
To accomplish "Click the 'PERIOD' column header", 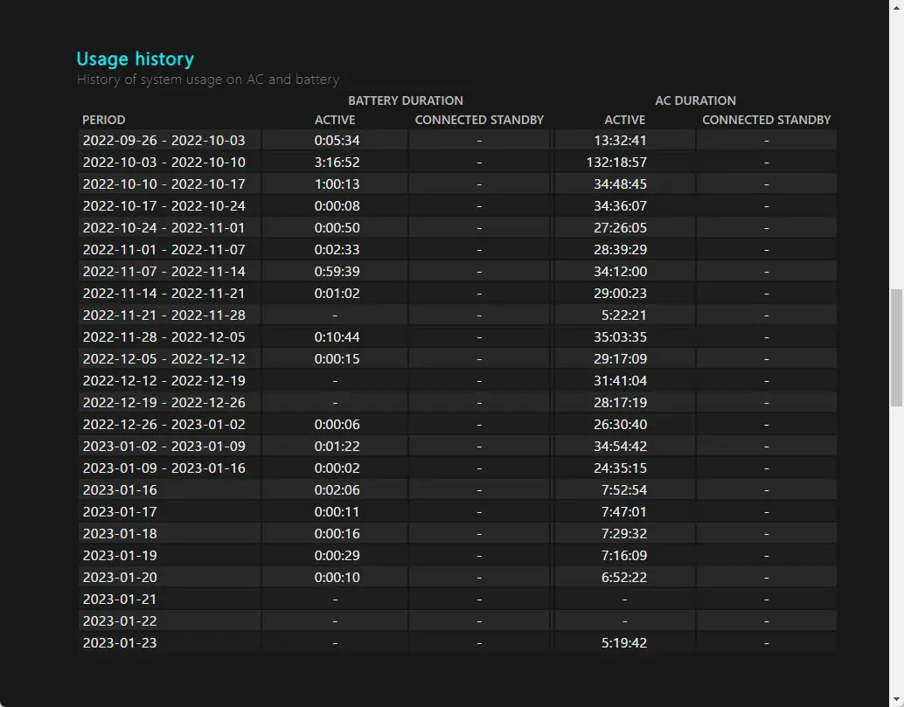I will point(104,120).
